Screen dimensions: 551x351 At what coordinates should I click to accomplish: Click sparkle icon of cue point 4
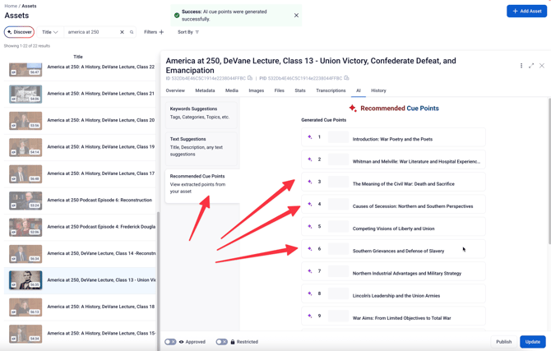coord(309,204)
